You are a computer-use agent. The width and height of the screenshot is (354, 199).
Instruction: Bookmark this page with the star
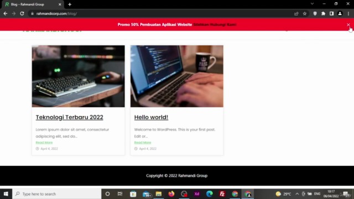click(x=305, y=13)
